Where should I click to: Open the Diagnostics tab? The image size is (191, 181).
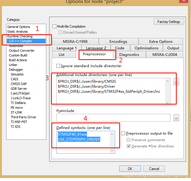click(129, 55)
